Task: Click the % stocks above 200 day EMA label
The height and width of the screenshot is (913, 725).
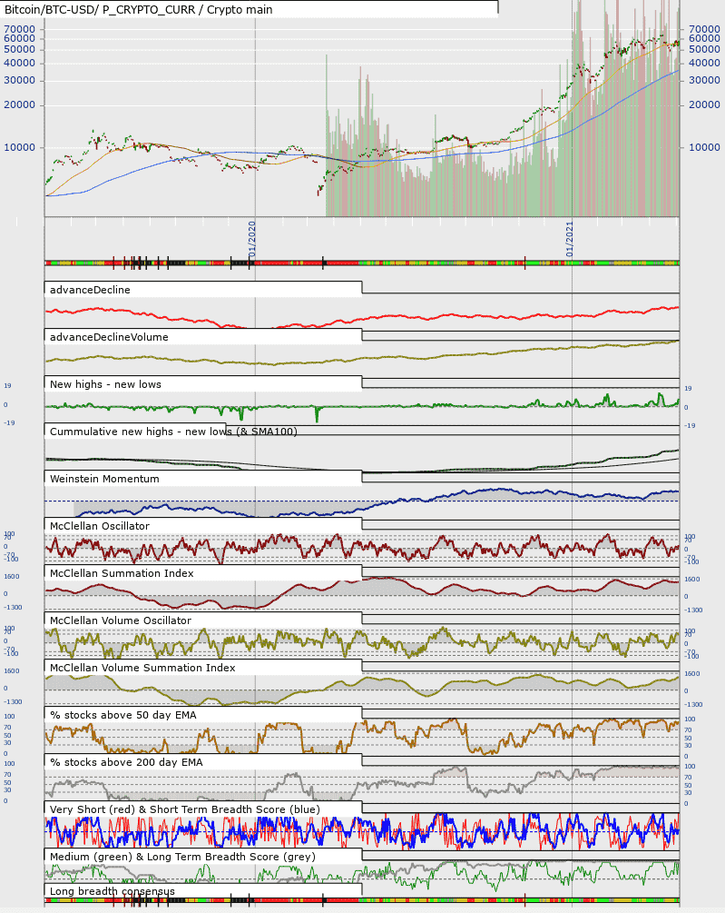Action: [x=126, y=762]
